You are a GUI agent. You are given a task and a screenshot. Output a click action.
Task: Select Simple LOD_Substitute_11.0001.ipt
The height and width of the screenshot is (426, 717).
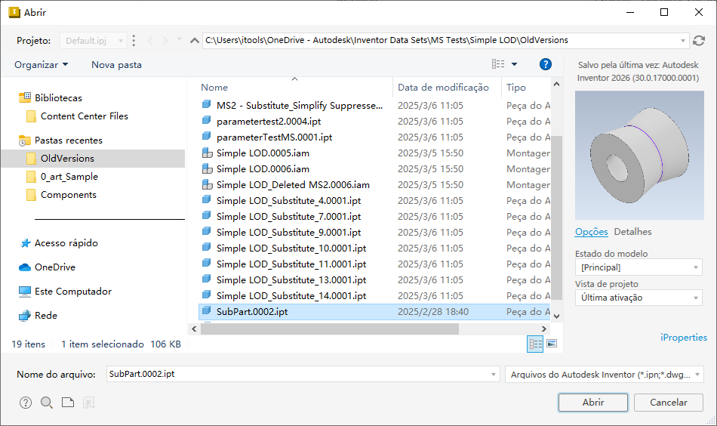click(291, 264)
